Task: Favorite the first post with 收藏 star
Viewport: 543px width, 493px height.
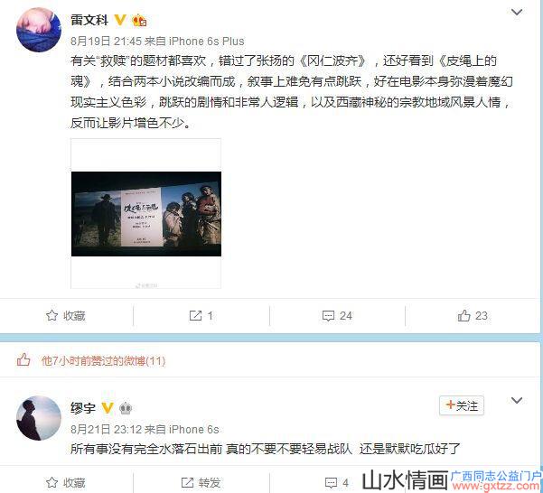Action: 66,315
